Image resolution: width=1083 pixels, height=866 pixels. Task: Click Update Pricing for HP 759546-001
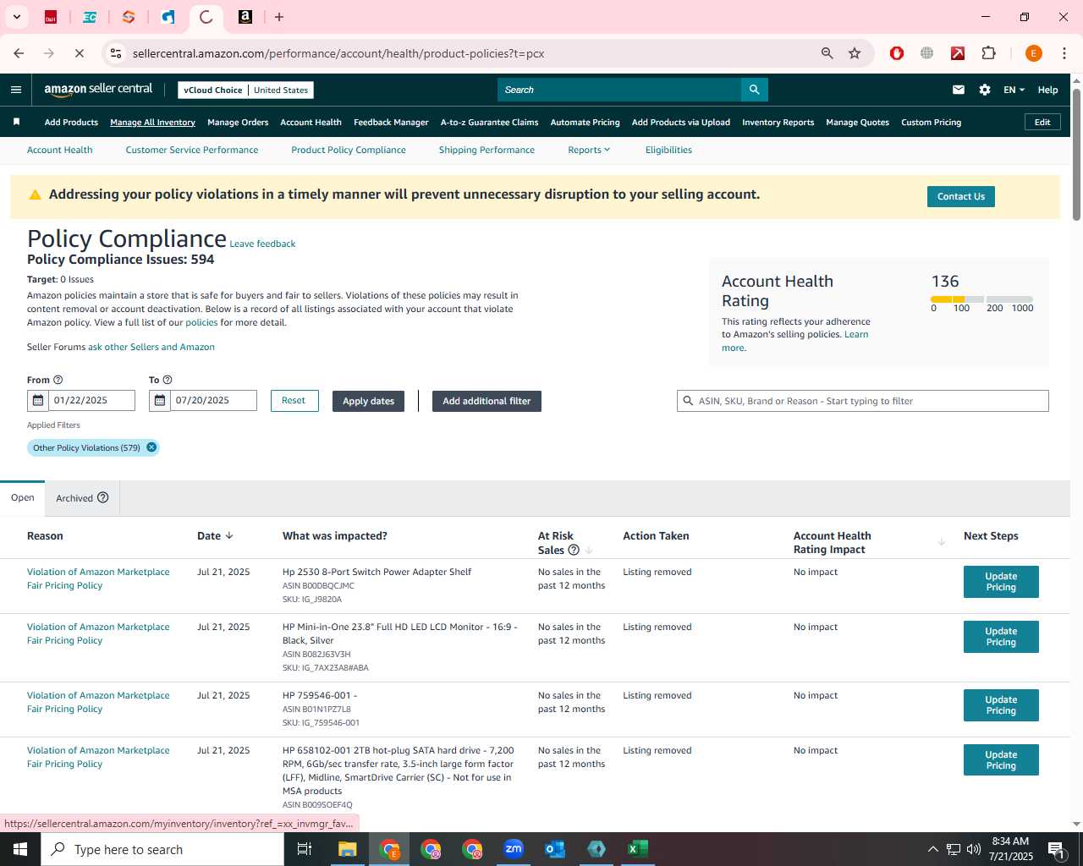coord(1001,705)
